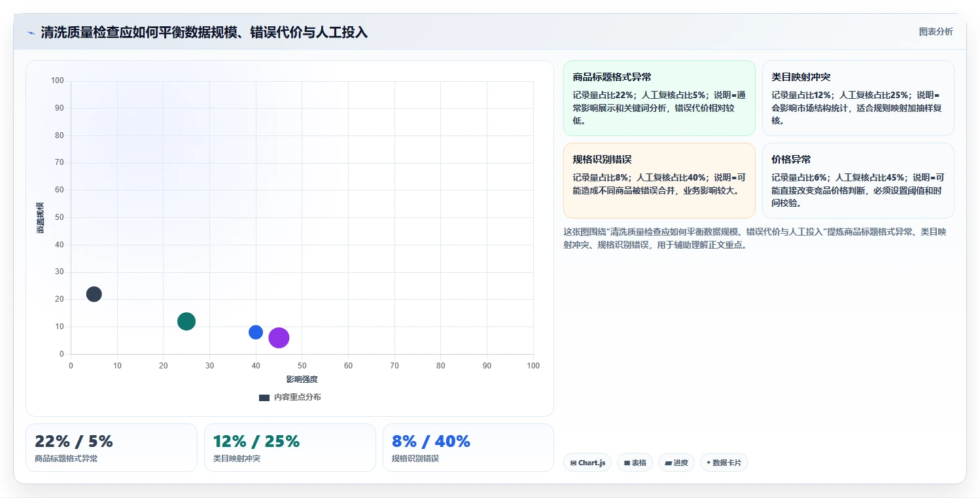Click 商品标题格式异常 caption under 22% / 5%
Viewport: 980px width, 498px height.
pyautogui.click(x=66, y=459)
